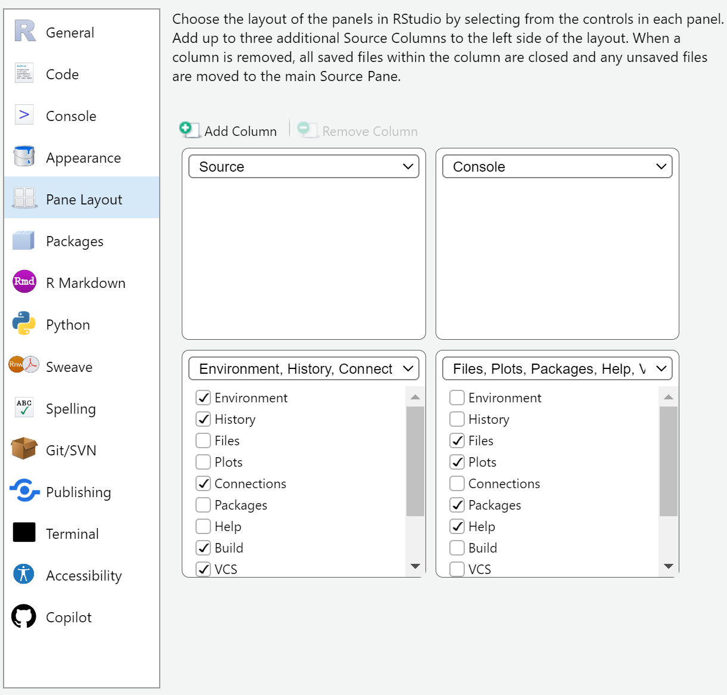Open Console settings via its prompt icon

click(24, 115)
